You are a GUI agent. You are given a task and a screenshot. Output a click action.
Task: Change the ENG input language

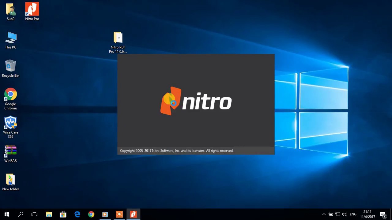pos(353,214)
